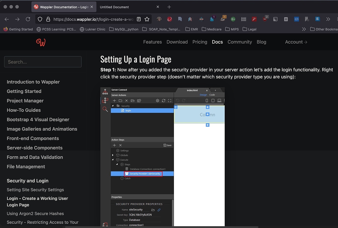
Task: Click the code brackets extension icon
Action: 296,19
